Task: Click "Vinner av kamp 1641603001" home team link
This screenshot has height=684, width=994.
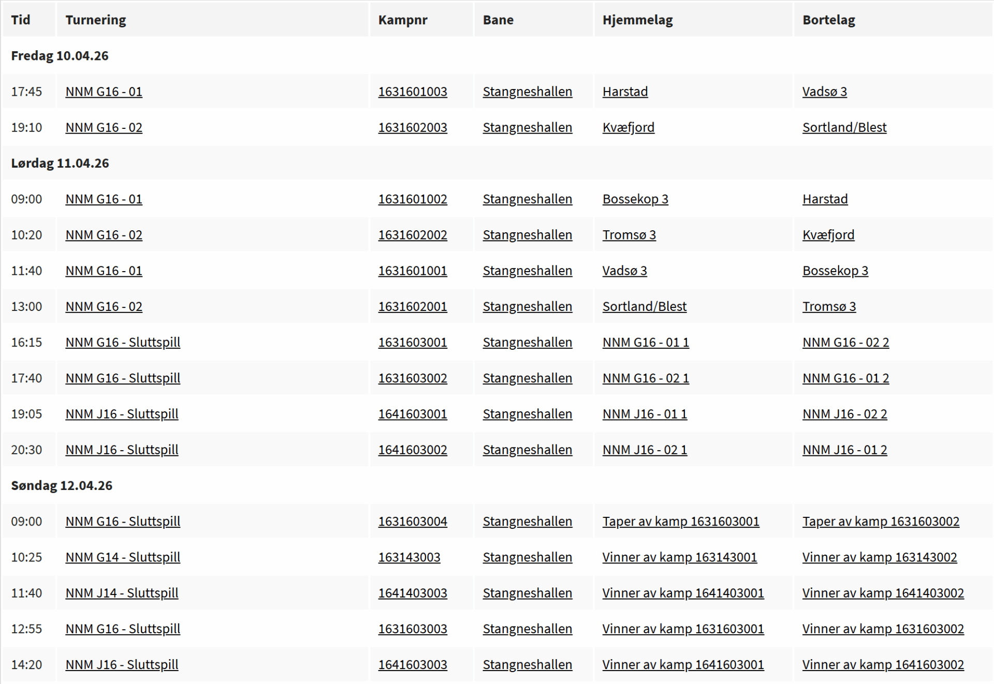Action: pyautogui.click(x=683, y=664)
